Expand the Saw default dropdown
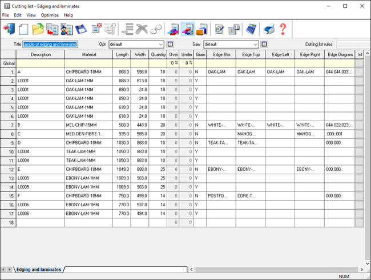Screen dimensions: 371x280 coord(255,44)
